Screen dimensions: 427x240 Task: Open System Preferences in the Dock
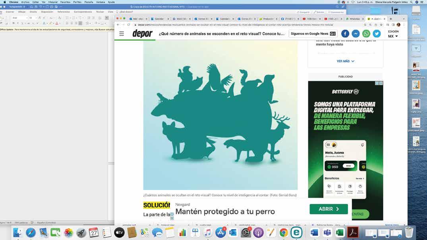point(245,232)
